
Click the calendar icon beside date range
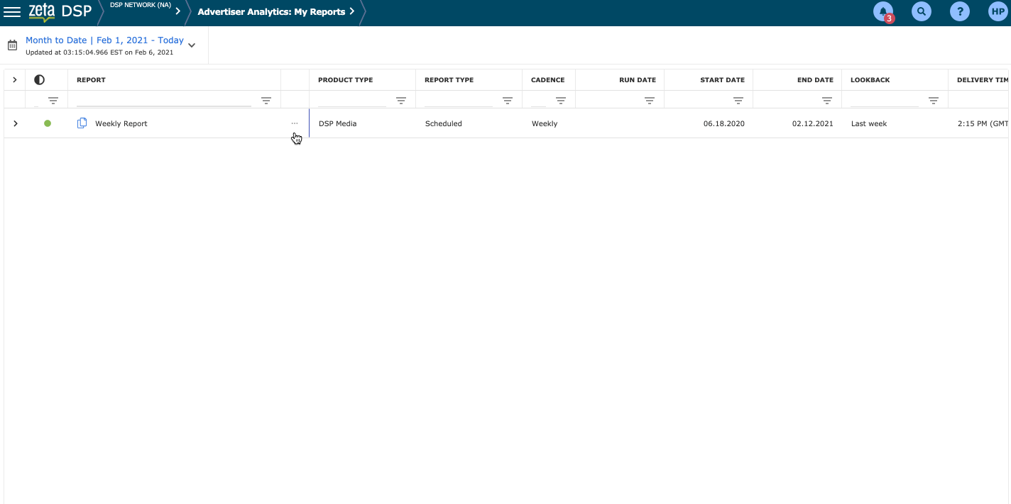click(12, 45)
